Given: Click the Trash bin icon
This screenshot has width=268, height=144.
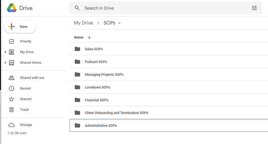Looking at the screenshot, I should click(x=11, y=110).
